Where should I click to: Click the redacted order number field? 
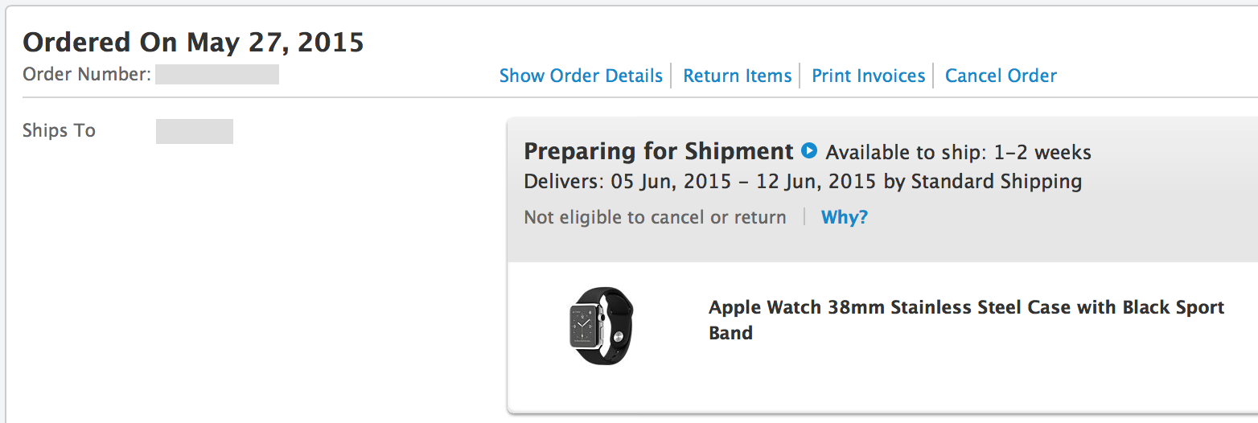[217, 75]
